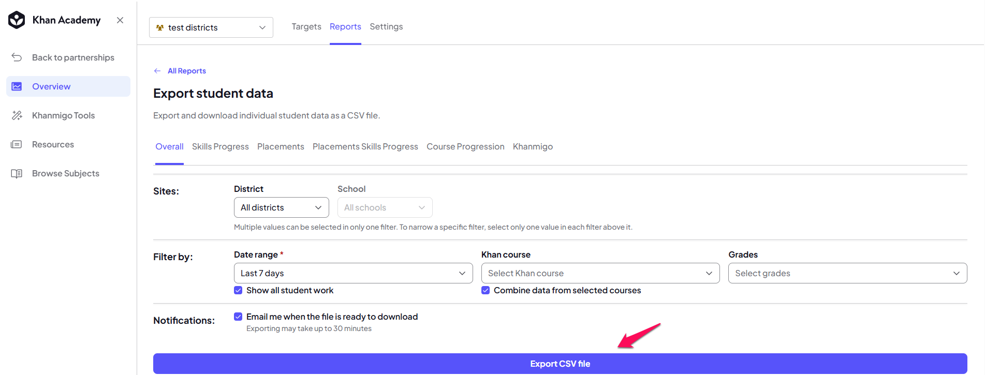Viewport: 985px width, 375px height.
Task: Open Browse Subjects from the sidebar
Action: pos(68,173)
